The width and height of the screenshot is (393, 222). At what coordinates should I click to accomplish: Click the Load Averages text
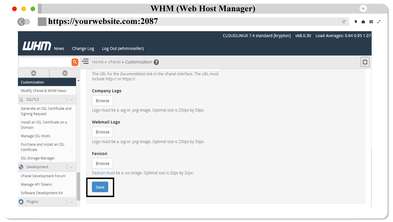click(343, 36)
